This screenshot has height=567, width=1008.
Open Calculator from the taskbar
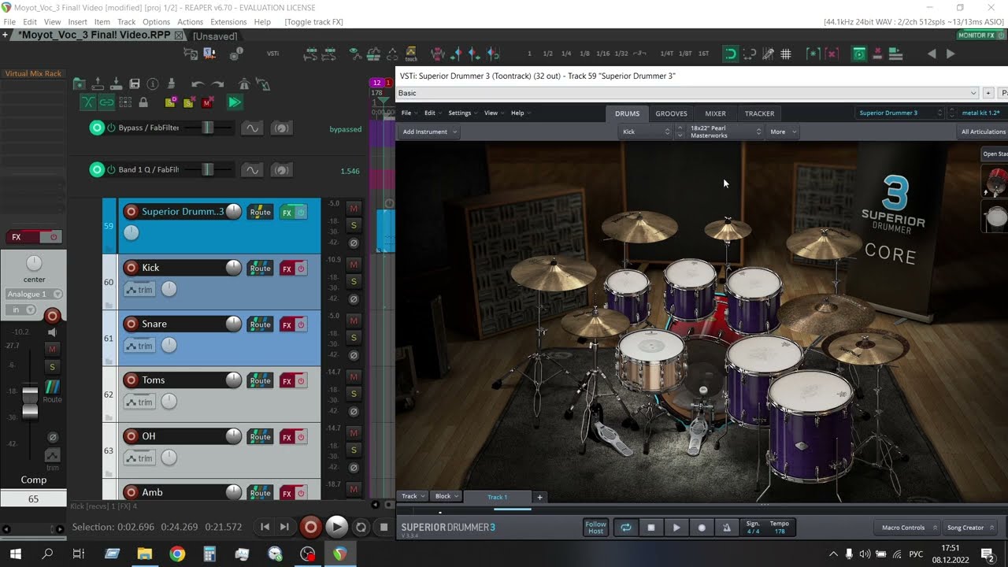point(209,554)
